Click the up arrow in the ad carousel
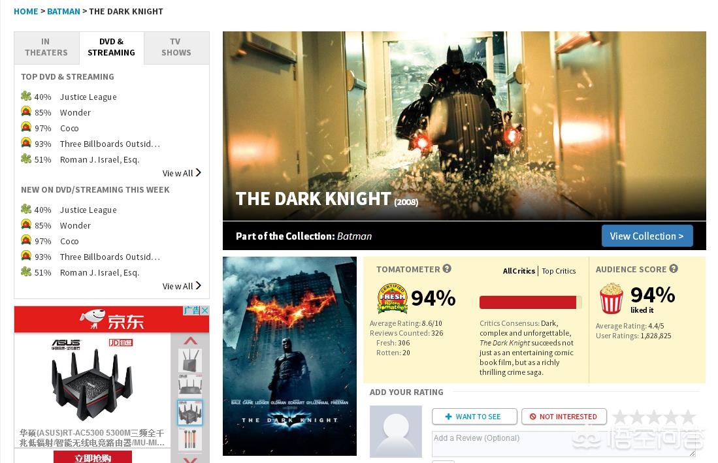 coord(191,341)
